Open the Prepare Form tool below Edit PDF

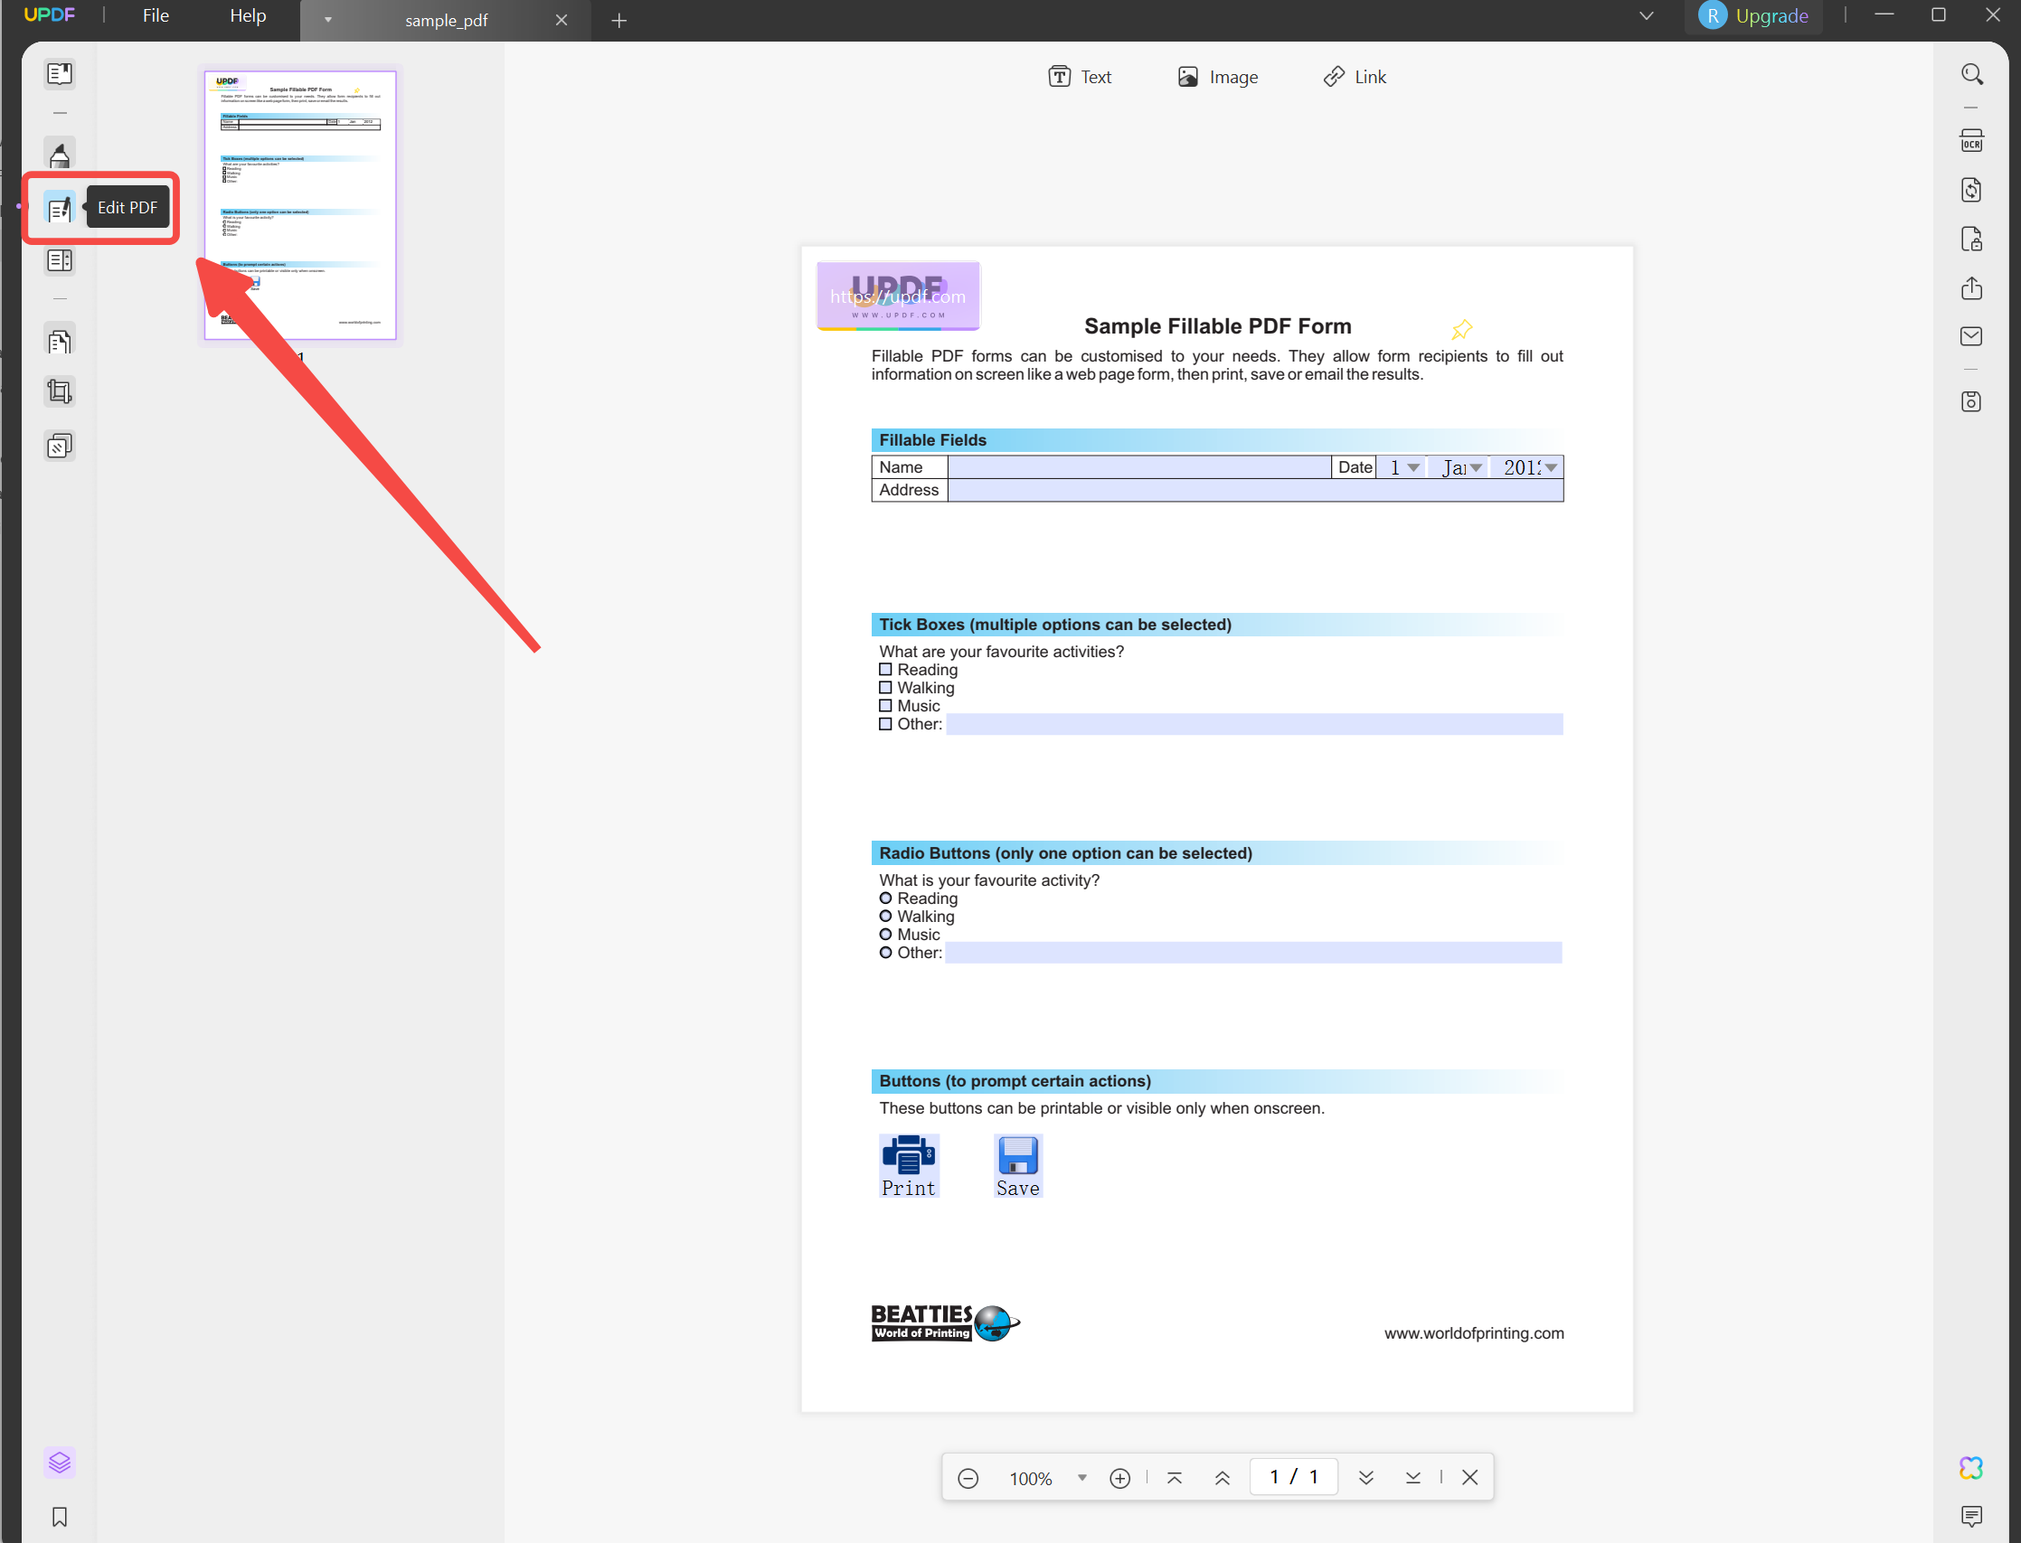point(60,260)
